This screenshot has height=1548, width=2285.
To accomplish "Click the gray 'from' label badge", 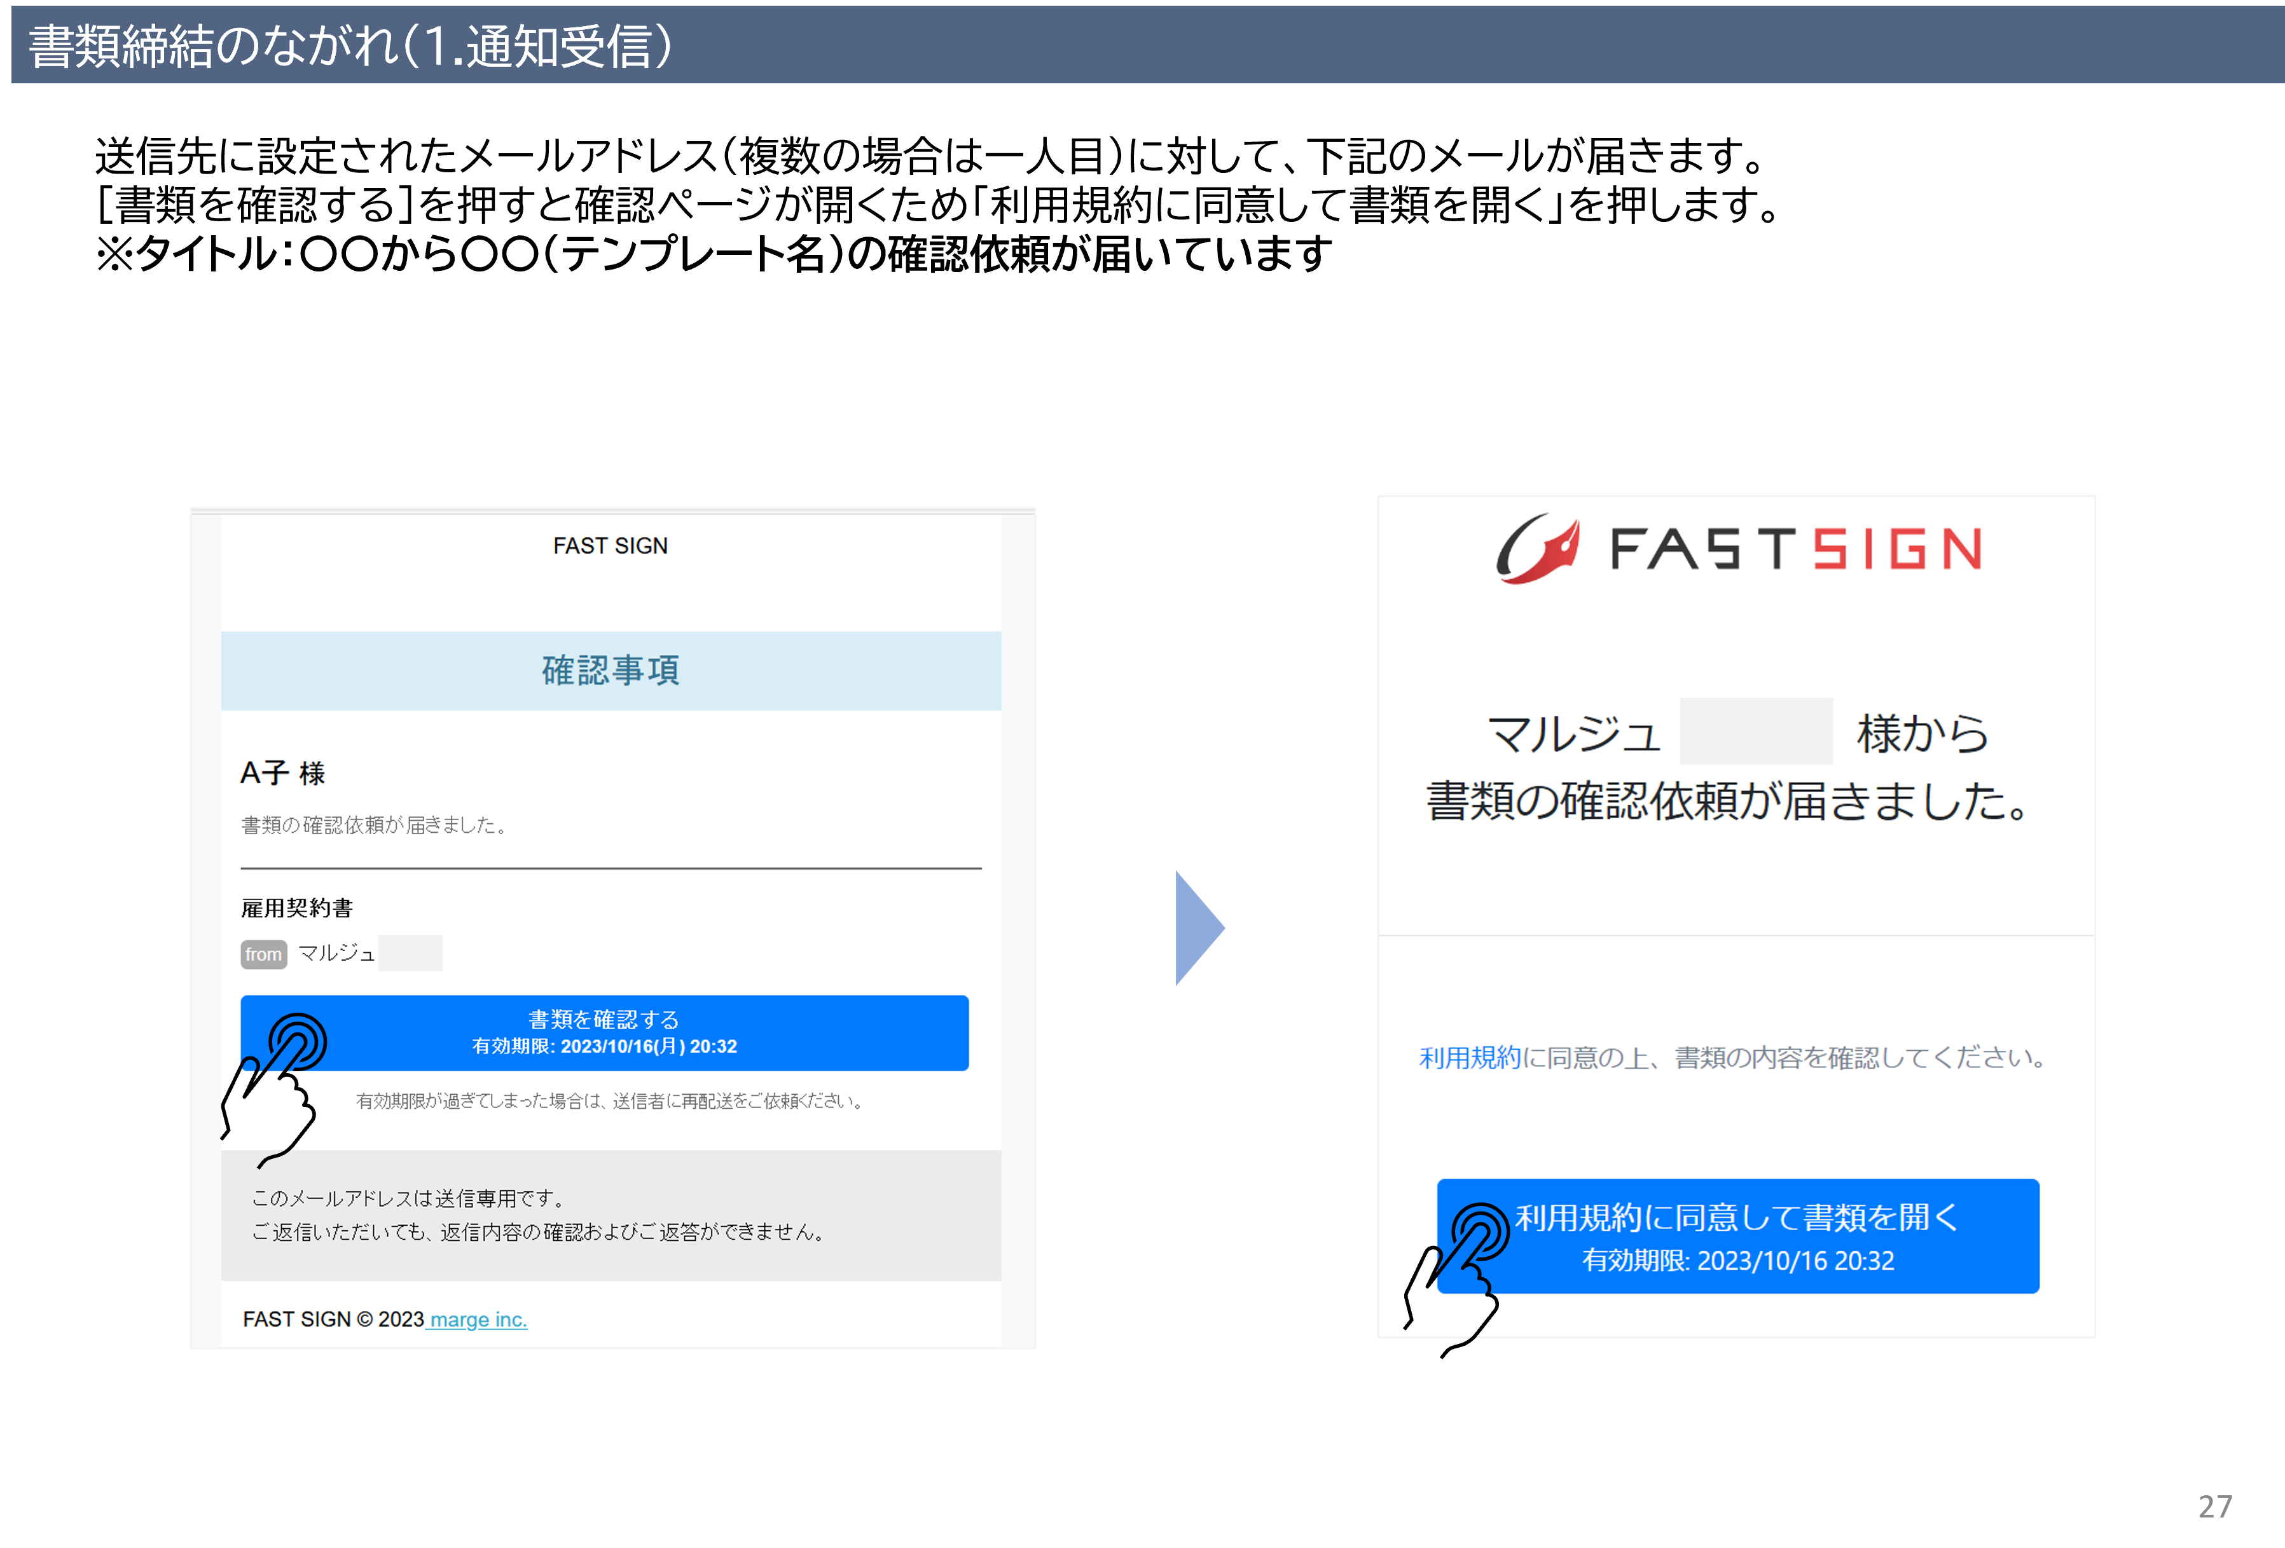I will (263, 954).
